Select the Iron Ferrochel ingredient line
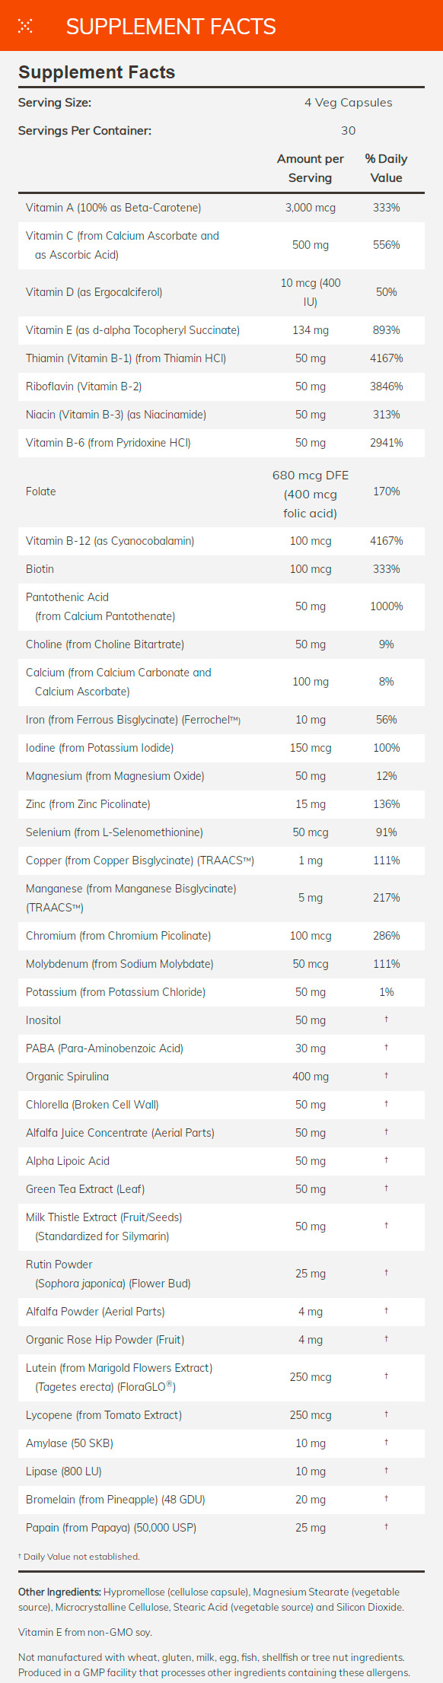443x1683 pixels. [133, 720]
